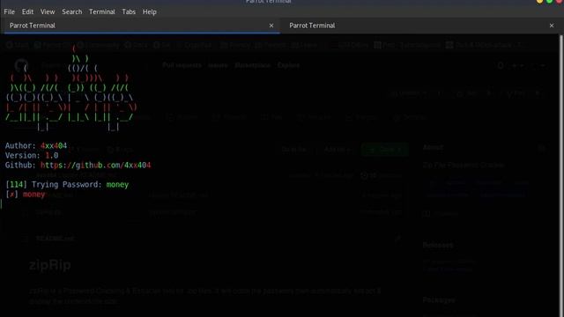This screenshot has width=564, height=317.
Task: Click the terminal vertical scrollbar
Action: pyautogui.click(x=561, y=176)
